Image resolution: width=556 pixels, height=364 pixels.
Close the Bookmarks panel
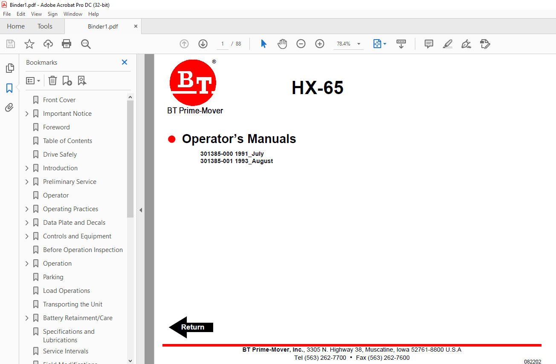point(125,62)
